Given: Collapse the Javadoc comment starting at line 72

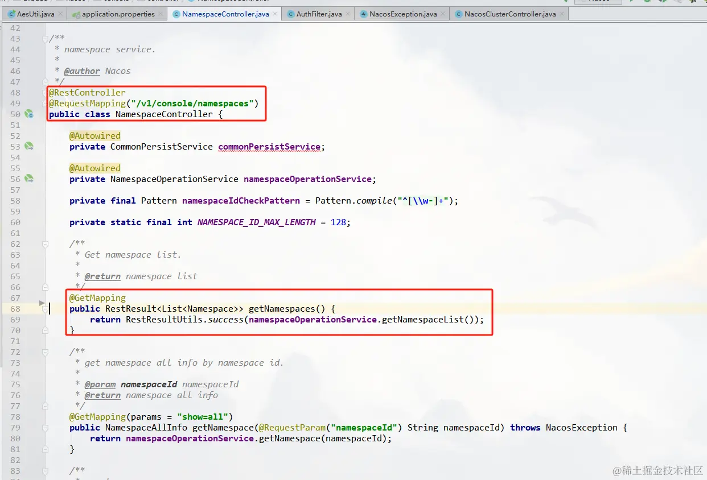Looking at the screenshot, I should (45, 352).
